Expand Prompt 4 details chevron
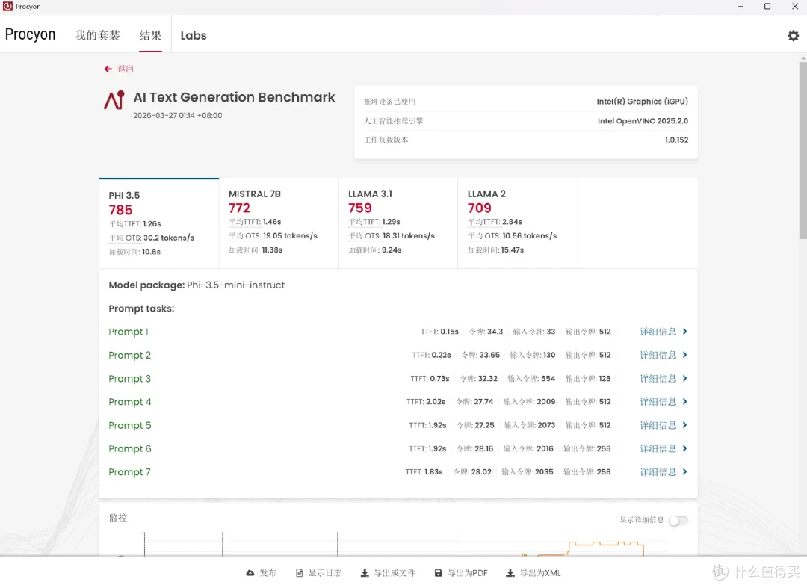Image resolution: width=807 pixels, height=588 pixels. tap(684, 402)
